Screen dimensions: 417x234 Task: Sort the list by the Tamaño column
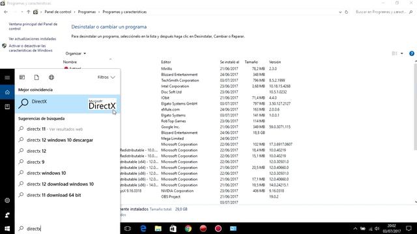(x=251, y=62)
